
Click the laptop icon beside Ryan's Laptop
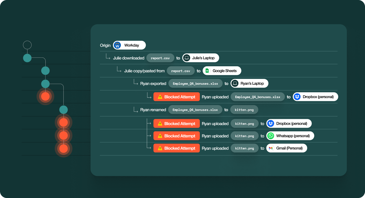pos(235,83)
